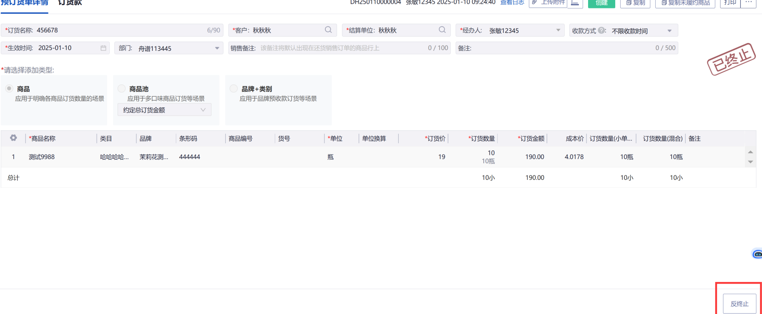
Task: Select the 品牌+类别 radio option
Action: click(234, 89)
